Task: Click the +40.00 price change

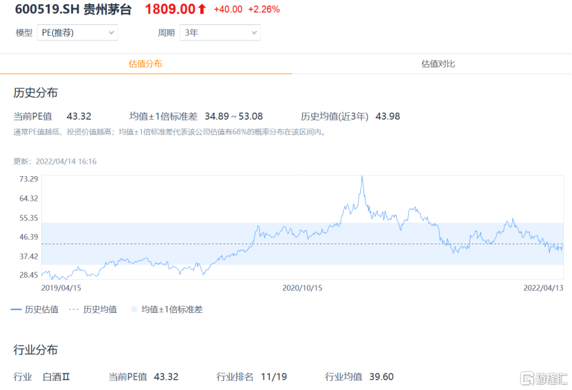Action: tap(228, 10)
